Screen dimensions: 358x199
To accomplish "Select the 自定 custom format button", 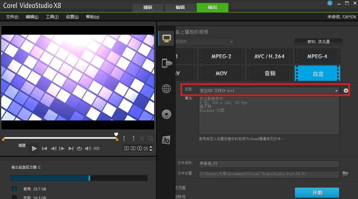I will [x=317, y=74].
